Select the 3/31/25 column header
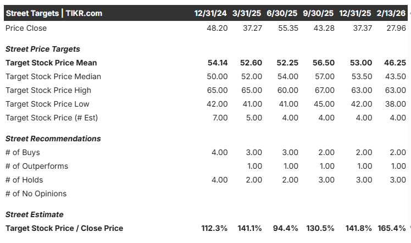411x243 pixels. coord(247,13)
